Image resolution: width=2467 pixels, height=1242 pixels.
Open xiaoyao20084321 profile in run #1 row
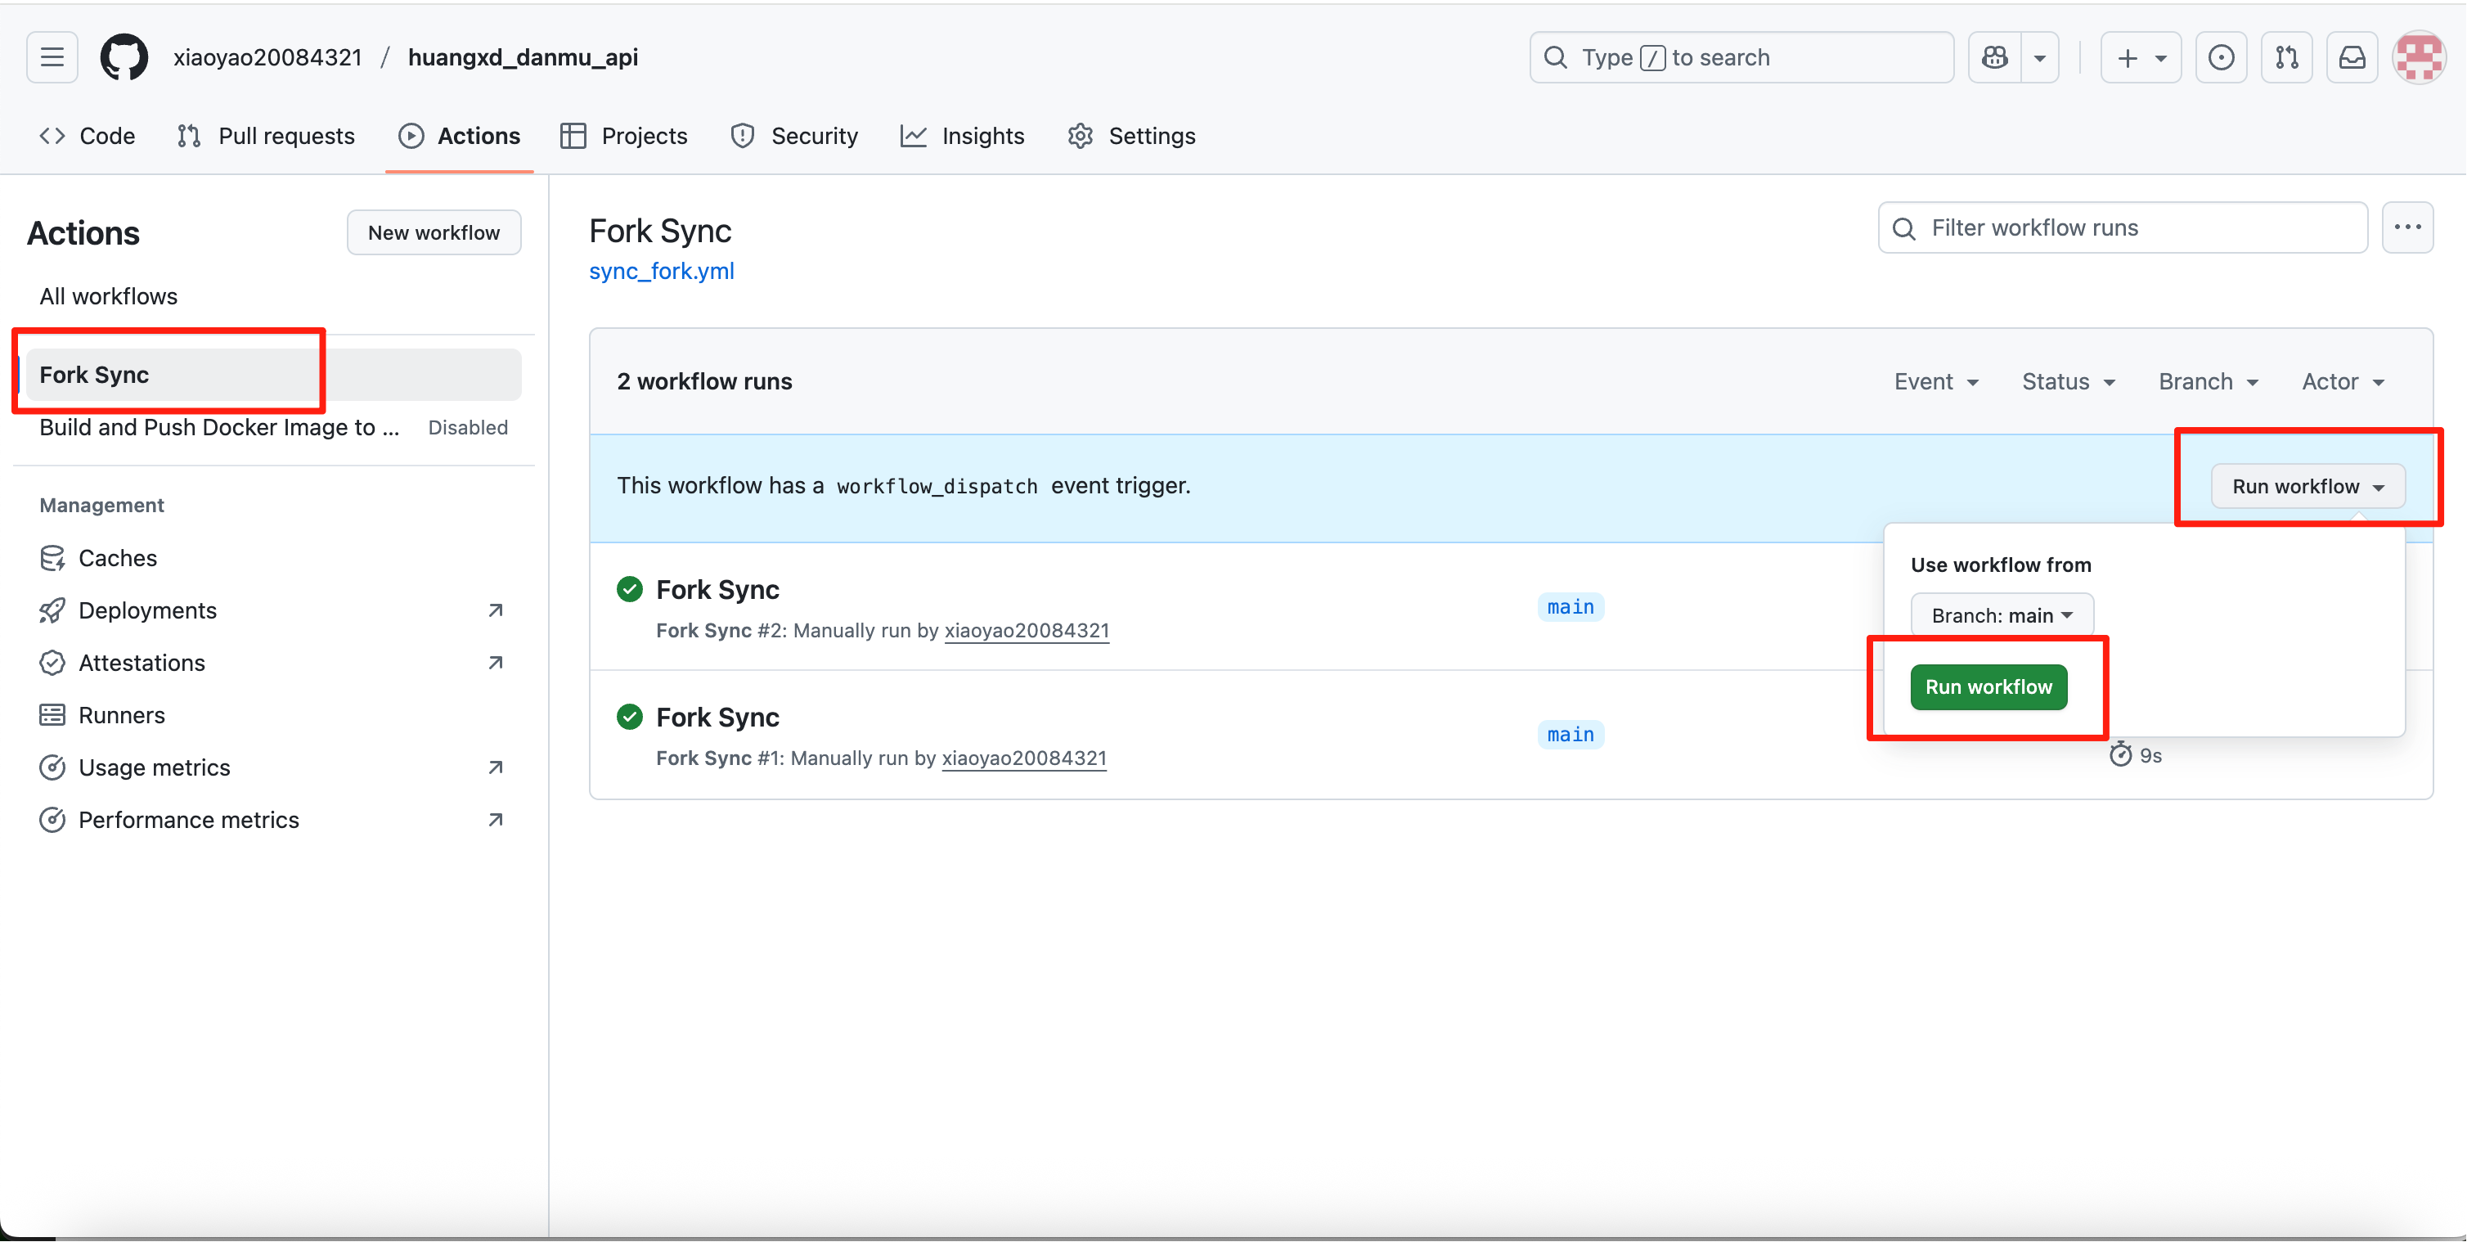pyautogui.click(x=1024, y=758)
